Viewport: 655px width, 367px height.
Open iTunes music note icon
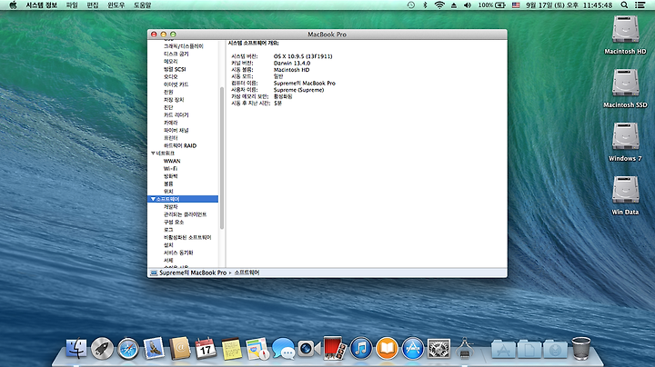pyautogui.click(x=361, y=349)
